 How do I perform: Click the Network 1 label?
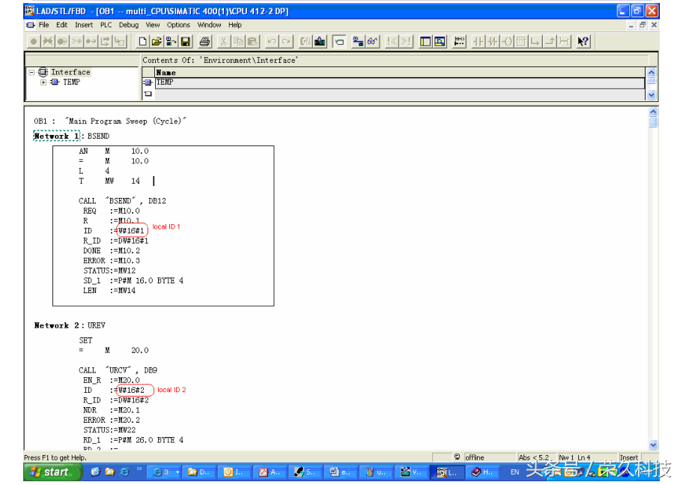pos(57,136)
